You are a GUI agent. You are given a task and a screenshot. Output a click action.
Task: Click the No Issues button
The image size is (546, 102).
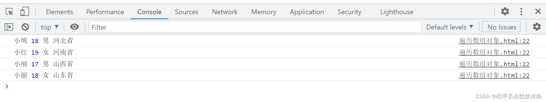pyautogui.click(x=501, y=27)
